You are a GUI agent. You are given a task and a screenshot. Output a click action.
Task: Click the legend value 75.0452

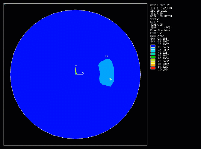click(x=163, y=61)
